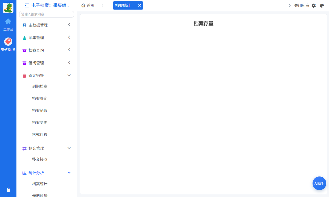Collapse sidebar using menu fold icon
The image size is (329, 197).
27,5
